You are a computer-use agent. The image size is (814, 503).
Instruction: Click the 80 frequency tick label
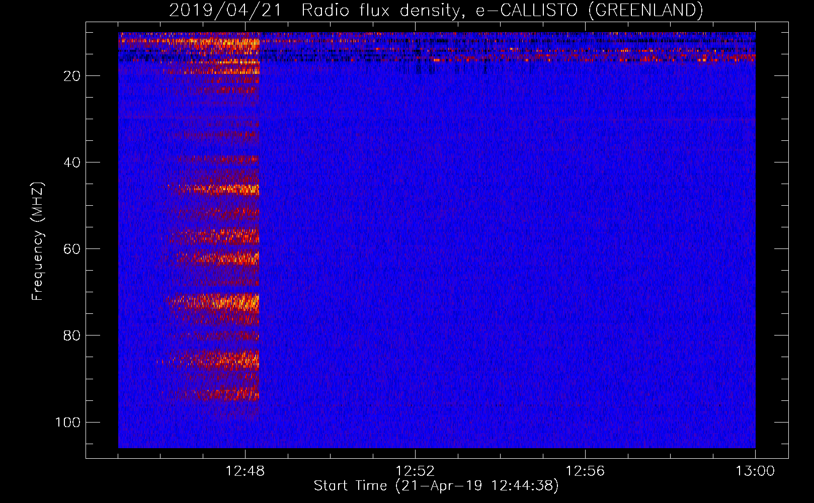[x=72, y=336]
